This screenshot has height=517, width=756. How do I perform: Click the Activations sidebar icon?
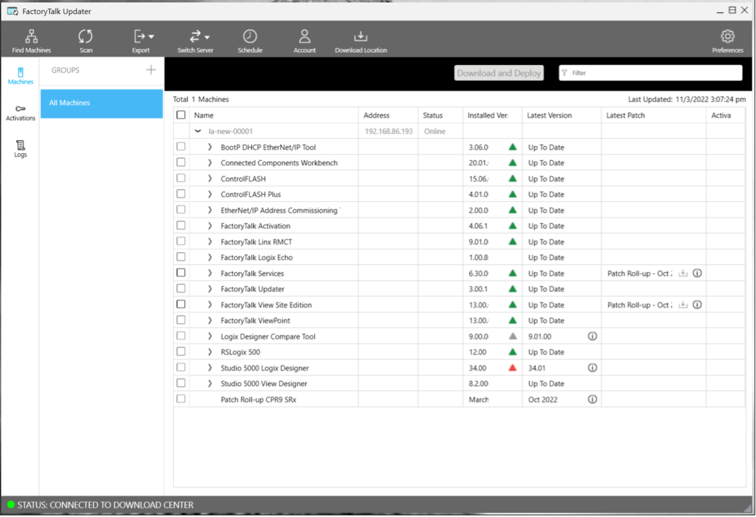point(20,111)
